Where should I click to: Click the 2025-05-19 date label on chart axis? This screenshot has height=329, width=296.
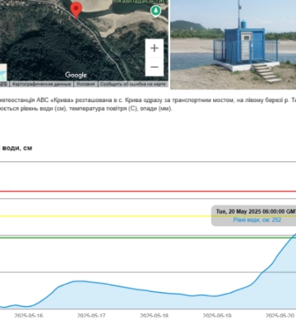tap(217, 316)
